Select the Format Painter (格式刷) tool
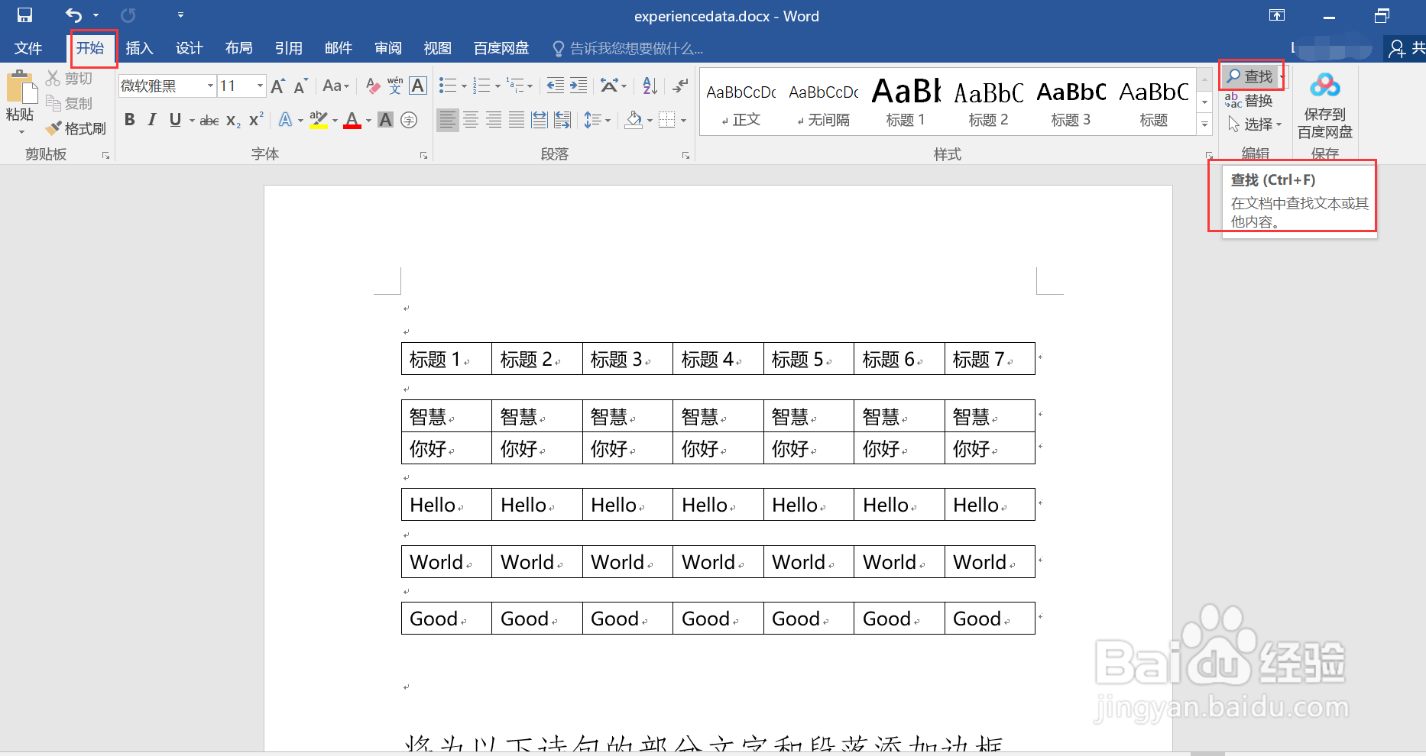 pyautogui.click(x=76, y=128)
